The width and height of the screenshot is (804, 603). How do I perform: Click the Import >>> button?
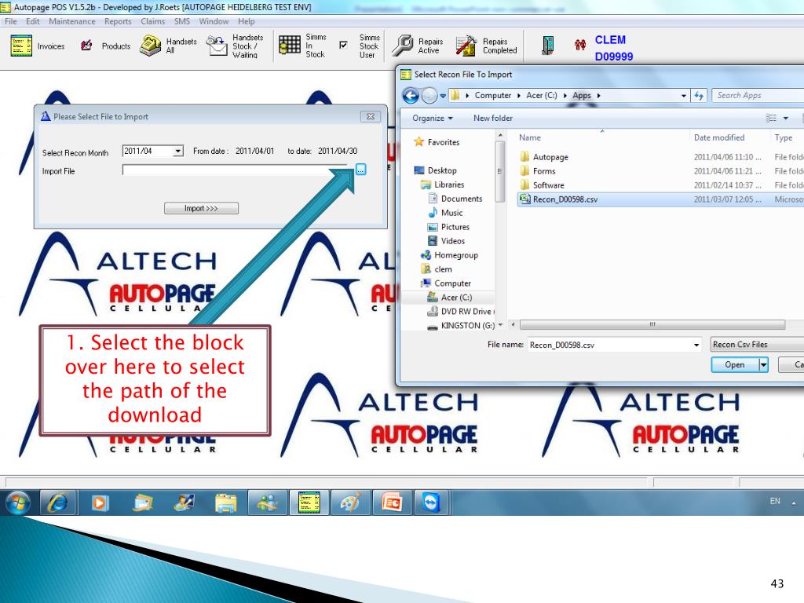pos(201,208)
